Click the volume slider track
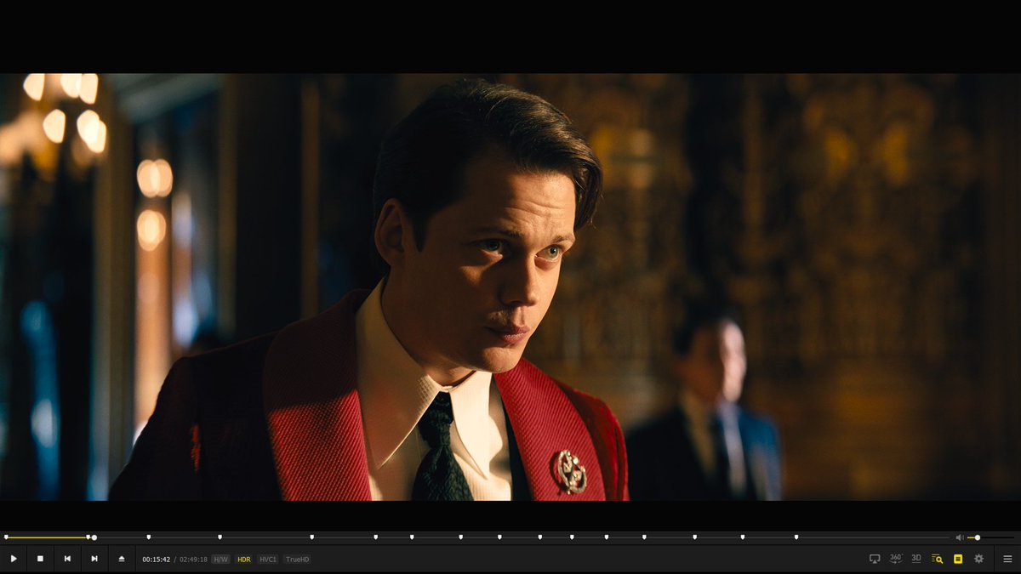Screen dimensions: 1021x574 coord(990,537)
